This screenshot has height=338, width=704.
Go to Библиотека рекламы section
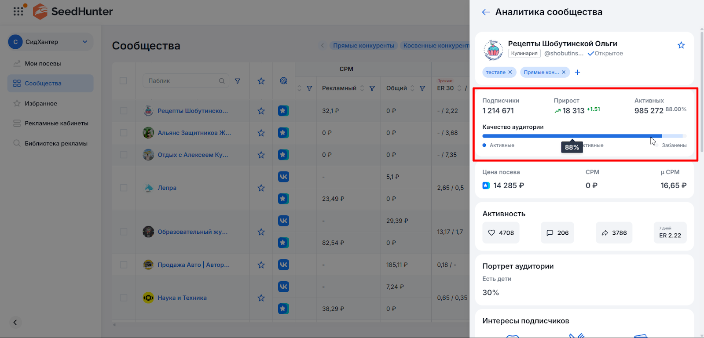(56, 143)
